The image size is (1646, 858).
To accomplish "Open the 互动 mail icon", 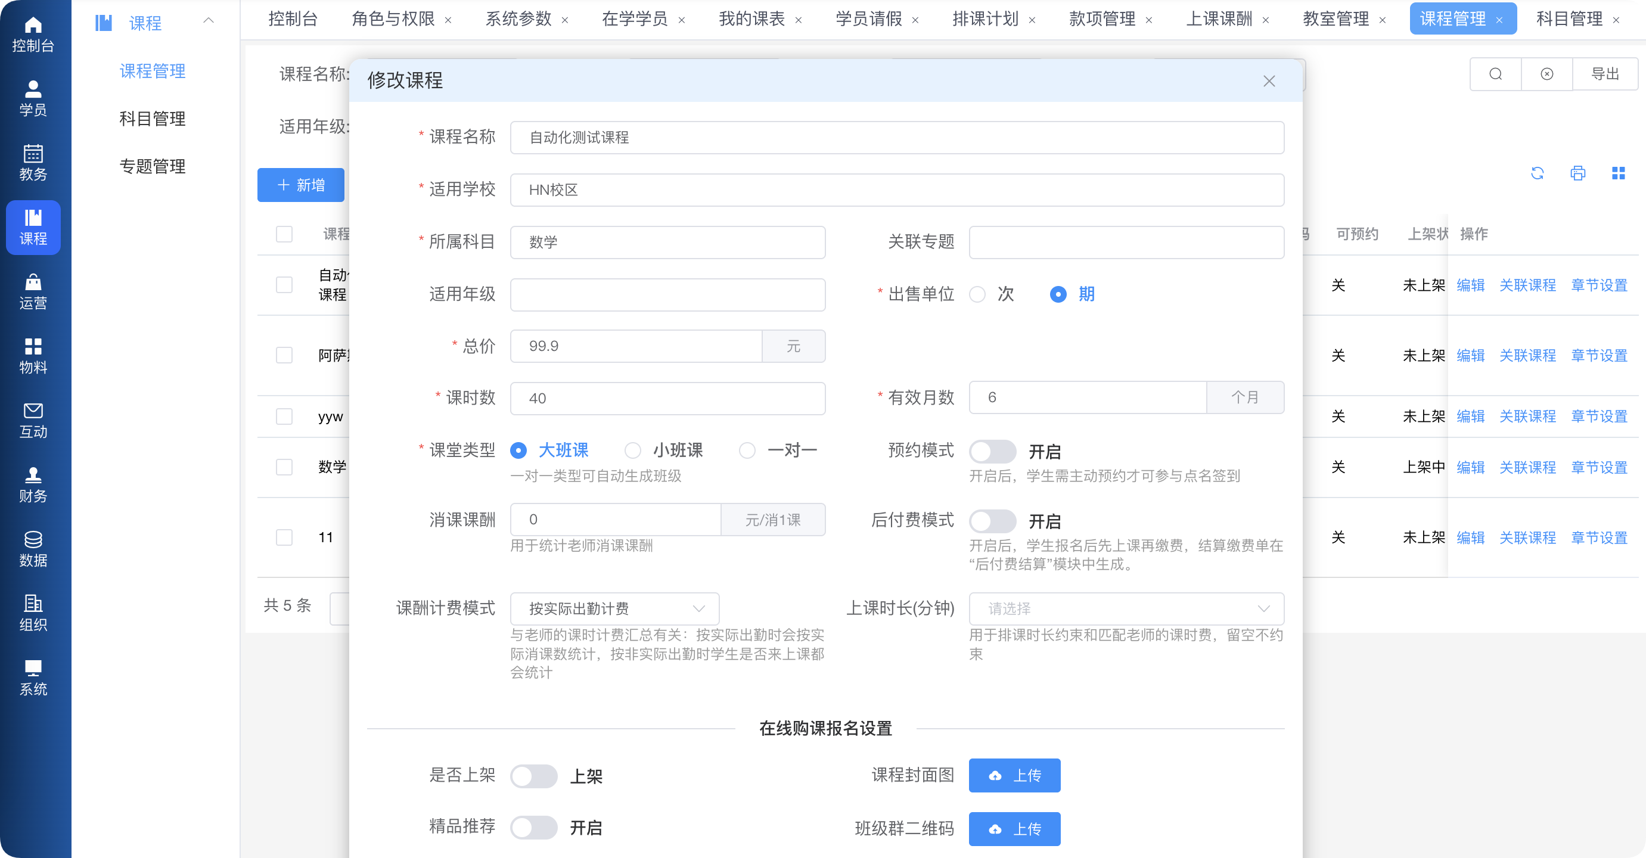I will click(33, 419).
